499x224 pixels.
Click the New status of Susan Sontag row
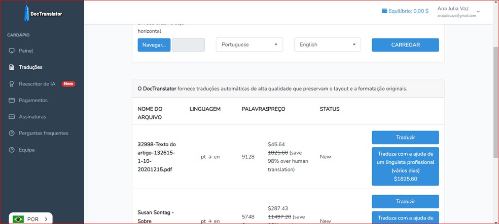pyautogui.click(x=325, y=221)
